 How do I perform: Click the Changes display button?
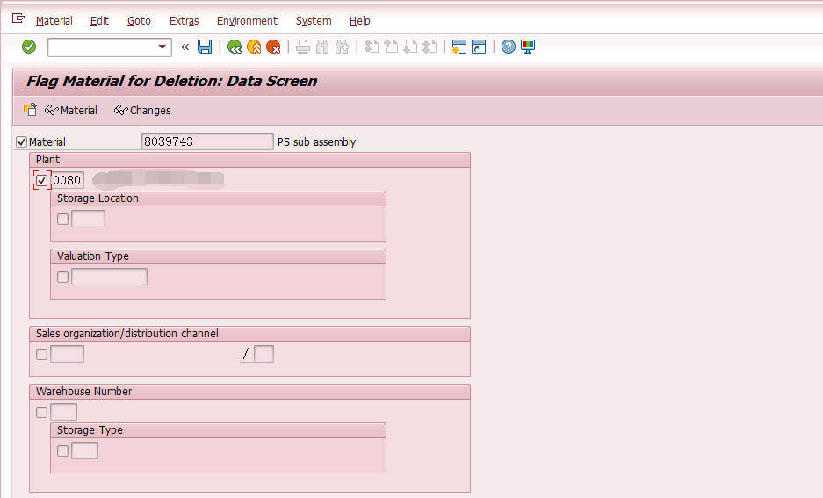[142, 110]
